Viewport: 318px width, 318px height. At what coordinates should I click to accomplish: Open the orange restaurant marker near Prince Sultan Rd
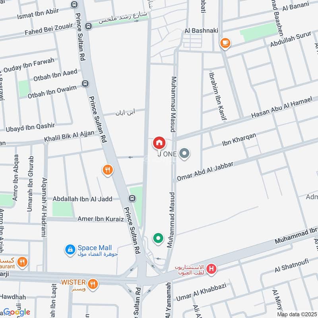[x=108, y=170]
